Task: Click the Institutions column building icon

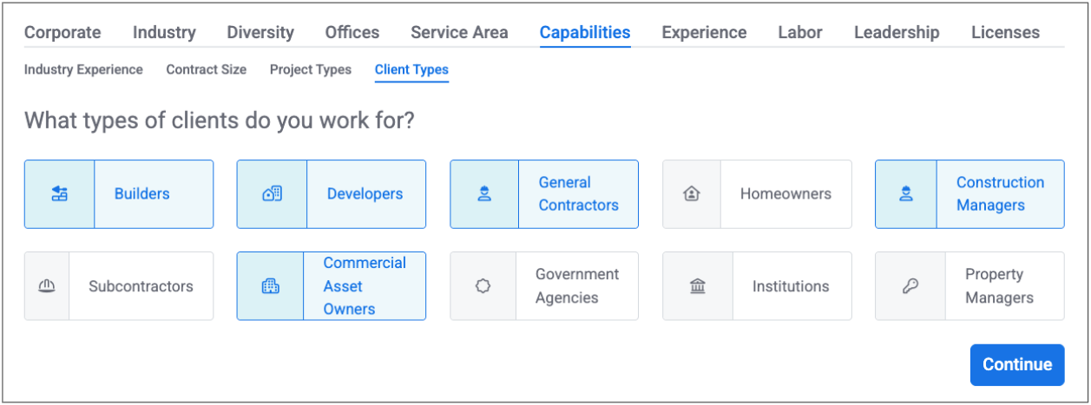Action: click(x=697, y=286)
